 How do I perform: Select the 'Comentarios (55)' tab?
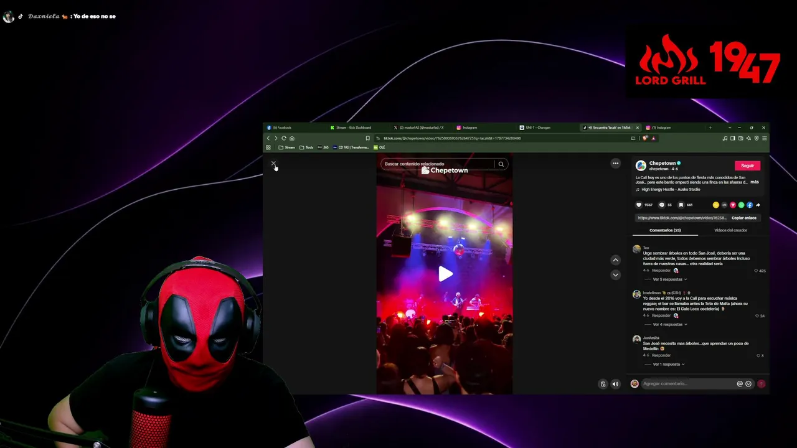665,230
